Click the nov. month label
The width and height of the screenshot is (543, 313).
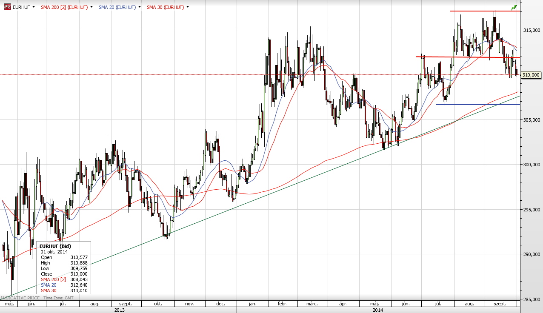(x=189, y=304)
